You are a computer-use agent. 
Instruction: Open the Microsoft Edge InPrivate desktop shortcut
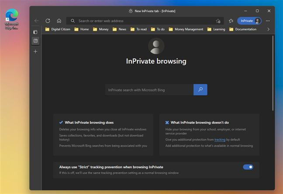tap(12, 19)
